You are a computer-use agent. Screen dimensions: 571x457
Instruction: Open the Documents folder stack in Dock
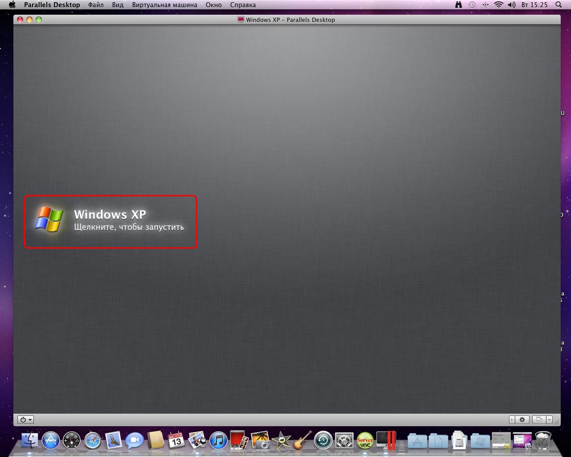point(439,440)
